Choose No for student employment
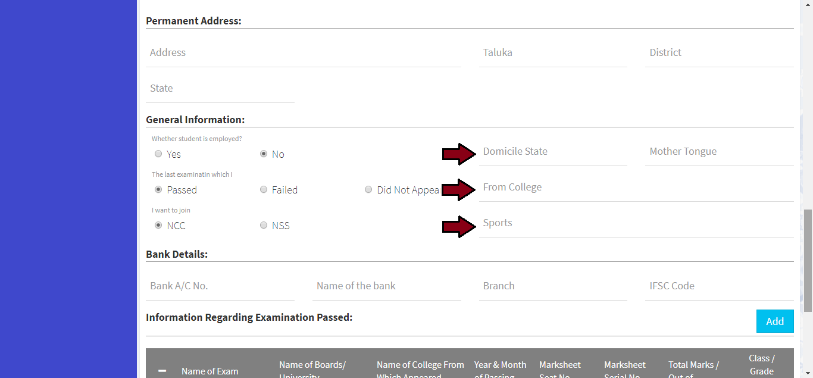 coord(264,154)
